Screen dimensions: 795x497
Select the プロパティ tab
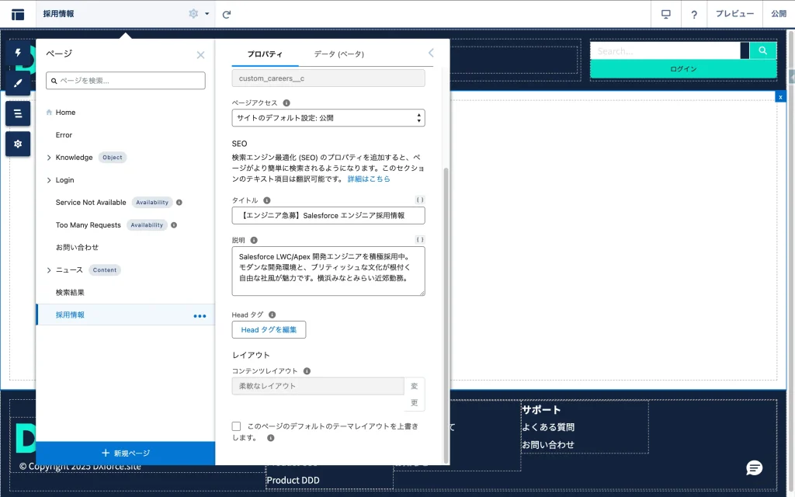click(265, 54)
